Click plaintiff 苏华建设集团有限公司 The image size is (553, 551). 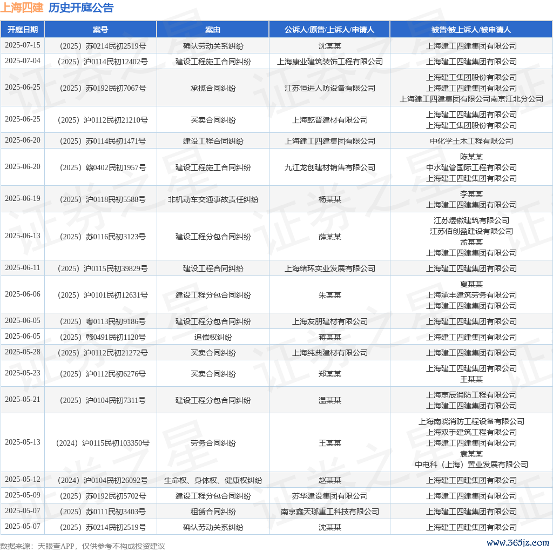click(330, 496)
